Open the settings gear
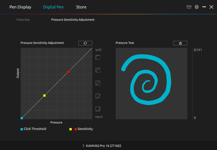 pyautogui.click(x=197, y=7)
